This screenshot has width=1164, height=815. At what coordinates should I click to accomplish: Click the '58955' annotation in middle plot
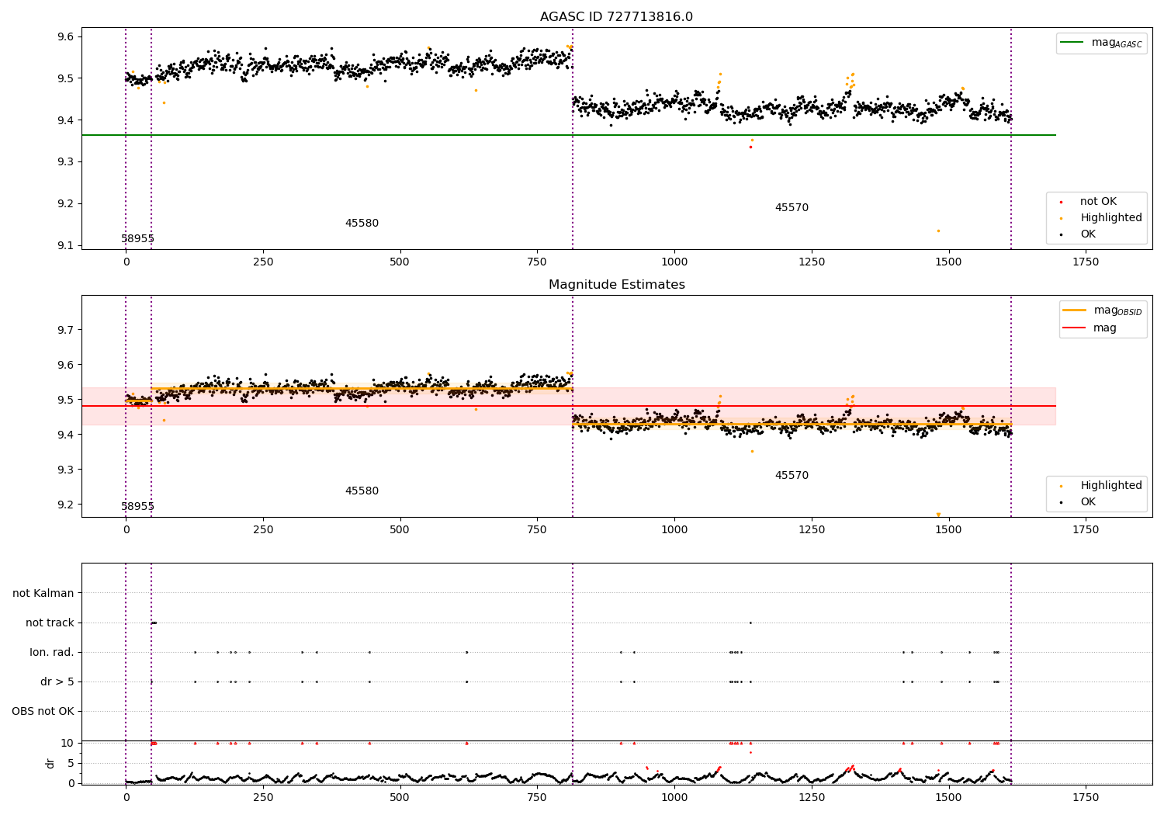pos(137,507)
